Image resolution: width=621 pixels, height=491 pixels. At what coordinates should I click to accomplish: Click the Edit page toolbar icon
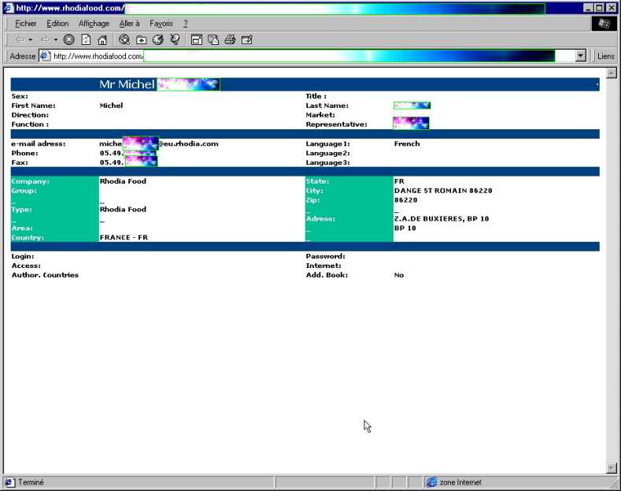tap(246, 39)
